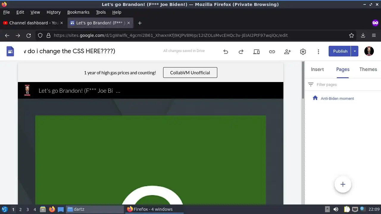Screen dimensions: 381x214
Task: Open the taskbar start menu icon
Action: [x=4, y=209]
